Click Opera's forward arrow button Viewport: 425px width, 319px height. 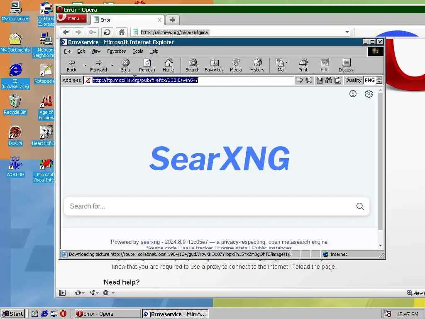point(78,32)
